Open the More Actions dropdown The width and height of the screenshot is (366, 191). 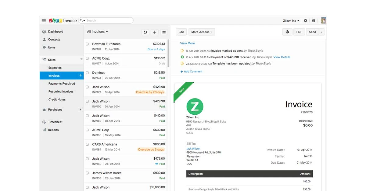tap(201, 32)
